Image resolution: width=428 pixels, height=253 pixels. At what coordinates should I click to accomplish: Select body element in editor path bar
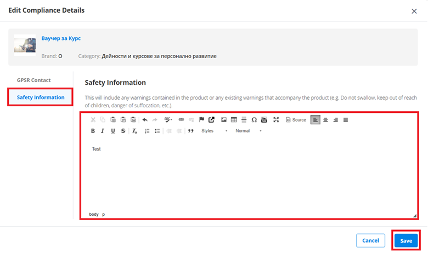coord(94,214)
